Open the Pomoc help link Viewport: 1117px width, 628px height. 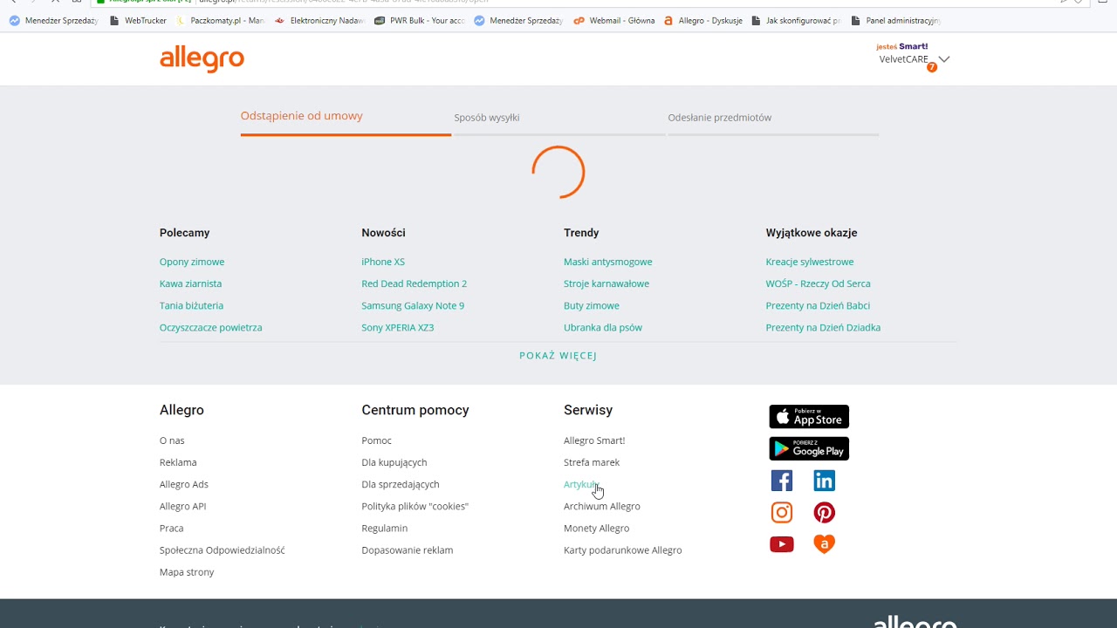(x=376, y=440)
